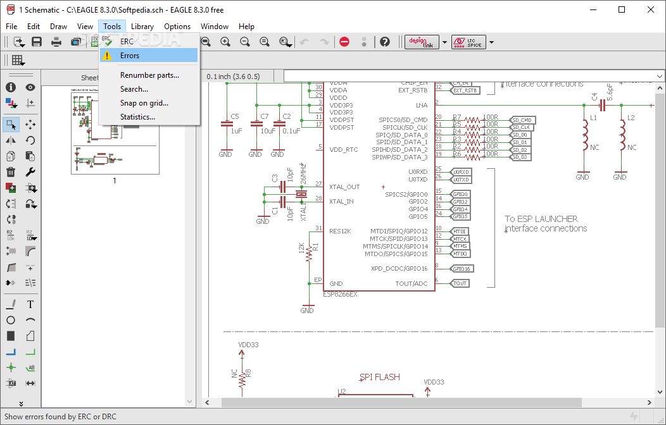Choose Renumber parts... menu entry

tap(149, 75)
